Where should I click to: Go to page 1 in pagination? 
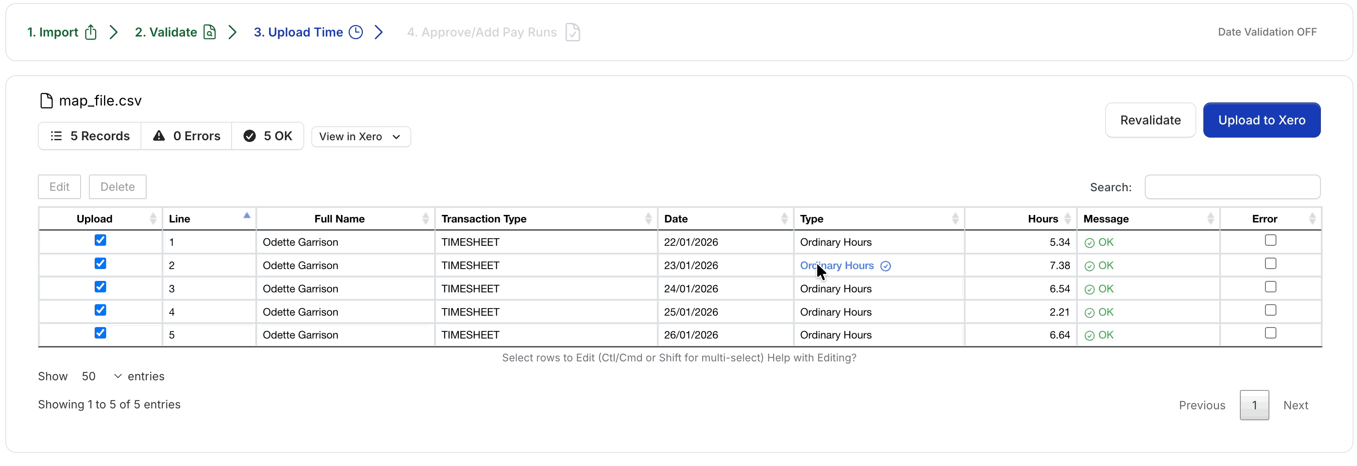point(1254,405)
